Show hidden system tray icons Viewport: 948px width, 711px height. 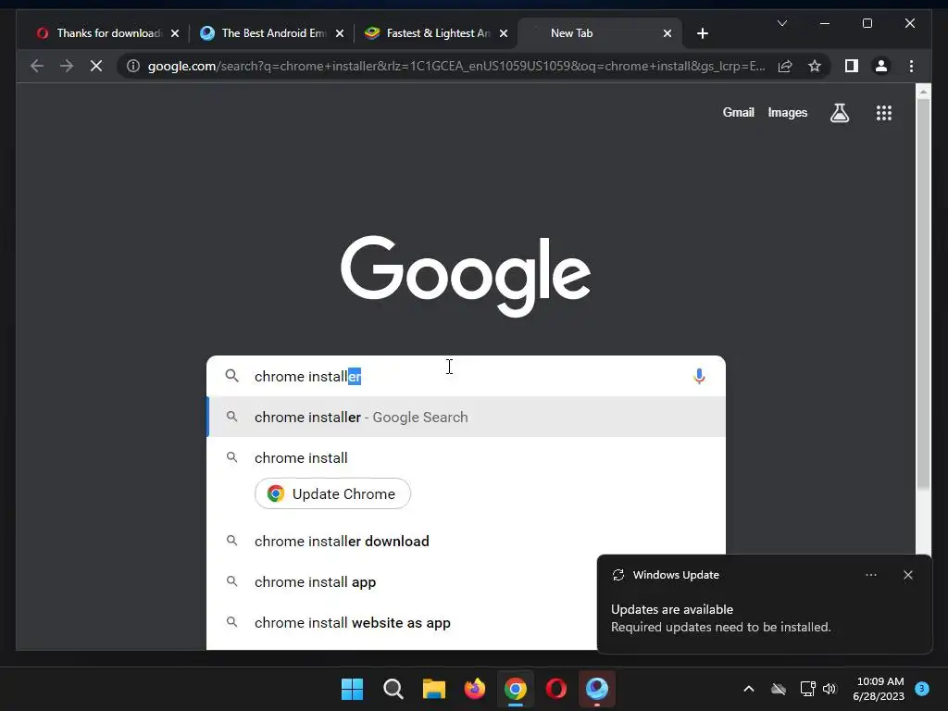click(x=748, y=689)
